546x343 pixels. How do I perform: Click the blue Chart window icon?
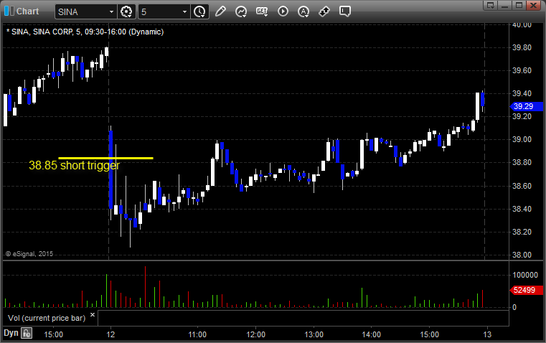point(9,11)
